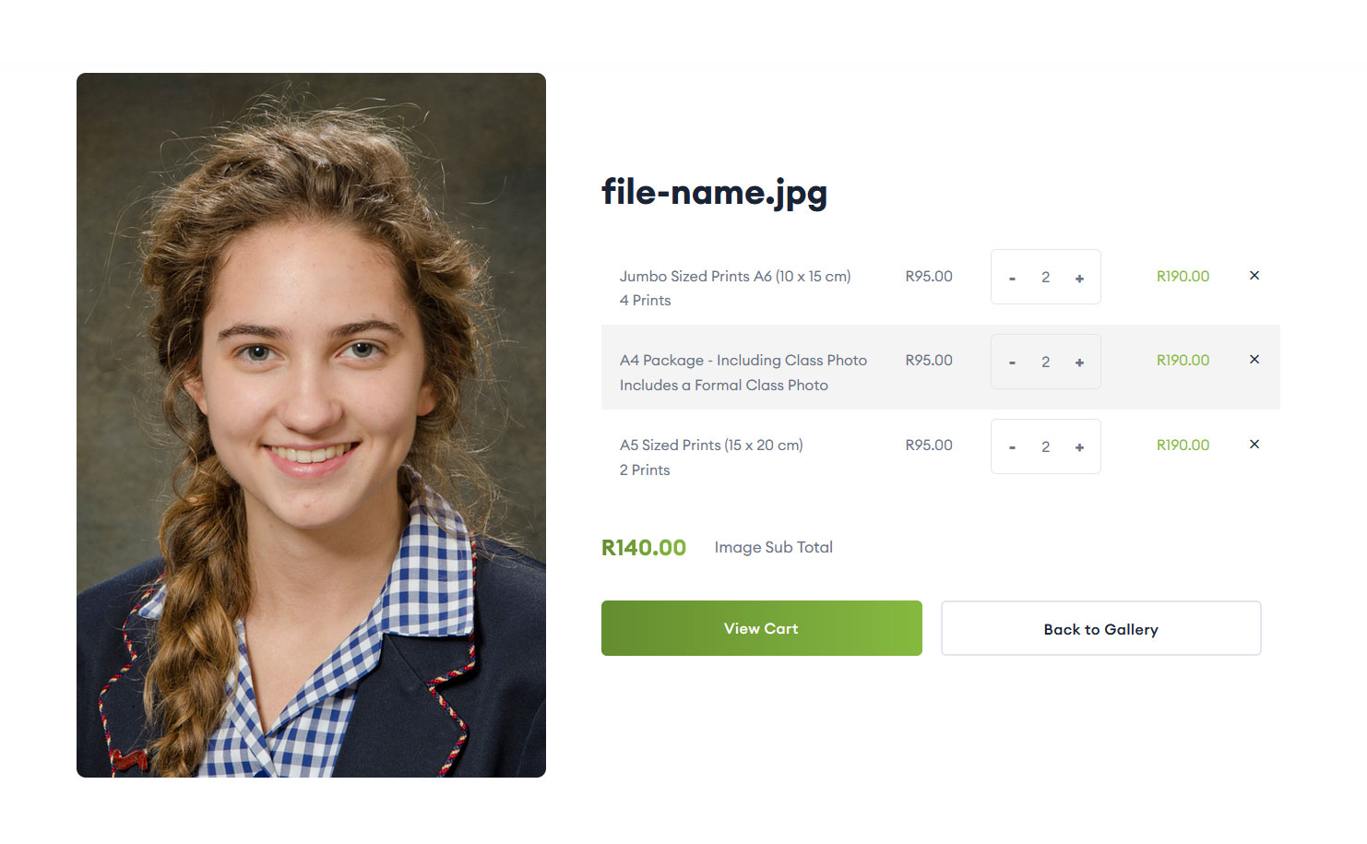Increase quantity of A4 Package
Image resolution: width=1367 pixels, height=844 pixels.
click(x=1079, y=363)
